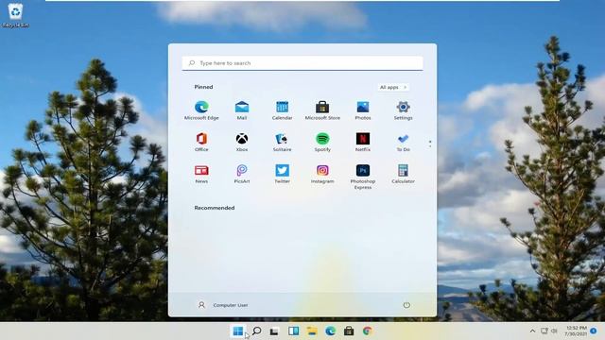Open Spotify from pinned apps
The image size is (605, 340).
[x=322, y=142]
